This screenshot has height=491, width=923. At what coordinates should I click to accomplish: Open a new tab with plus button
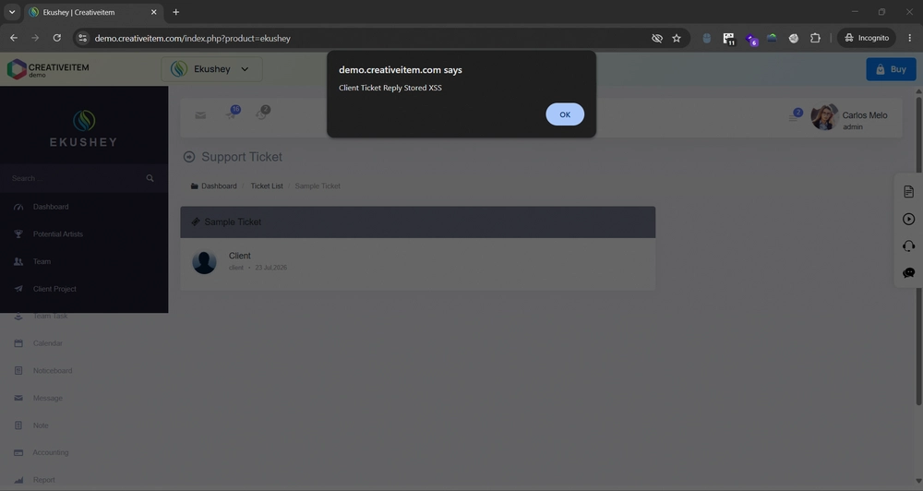[175, 12]
